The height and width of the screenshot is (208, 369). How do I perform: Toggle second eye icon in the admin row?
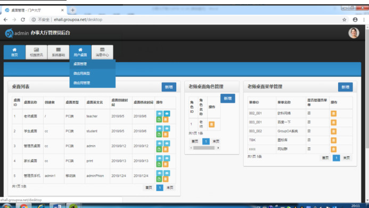click(x=167, y=144)
